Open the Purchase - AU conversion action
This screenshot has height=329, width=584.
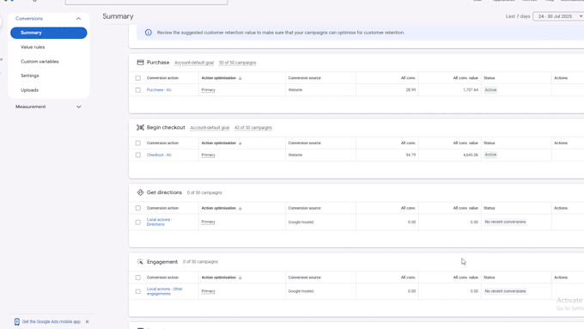(159, 90)
